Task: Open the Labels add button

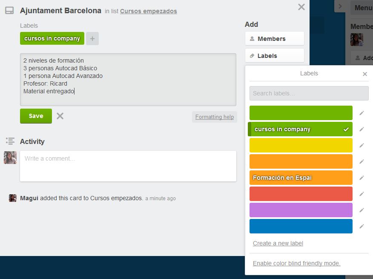Action: (274, 56)
